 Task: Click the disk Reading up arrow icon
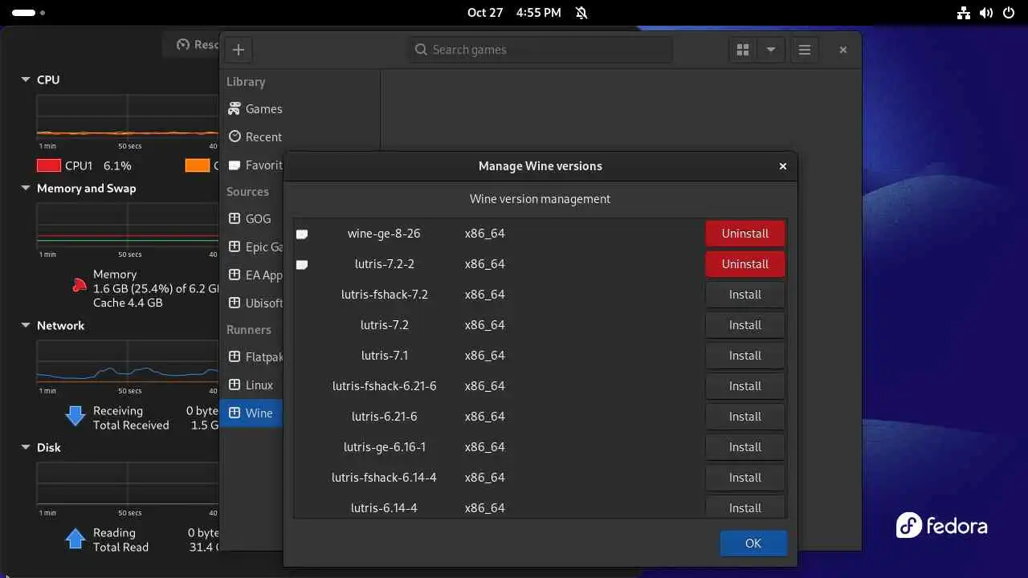point(75,538)
